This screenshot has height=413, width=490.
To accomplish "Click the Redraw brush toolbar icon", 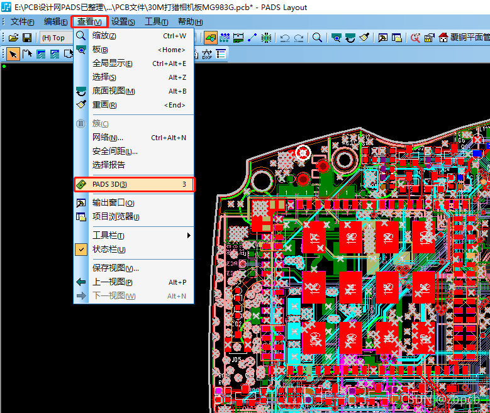I will 364,38.
